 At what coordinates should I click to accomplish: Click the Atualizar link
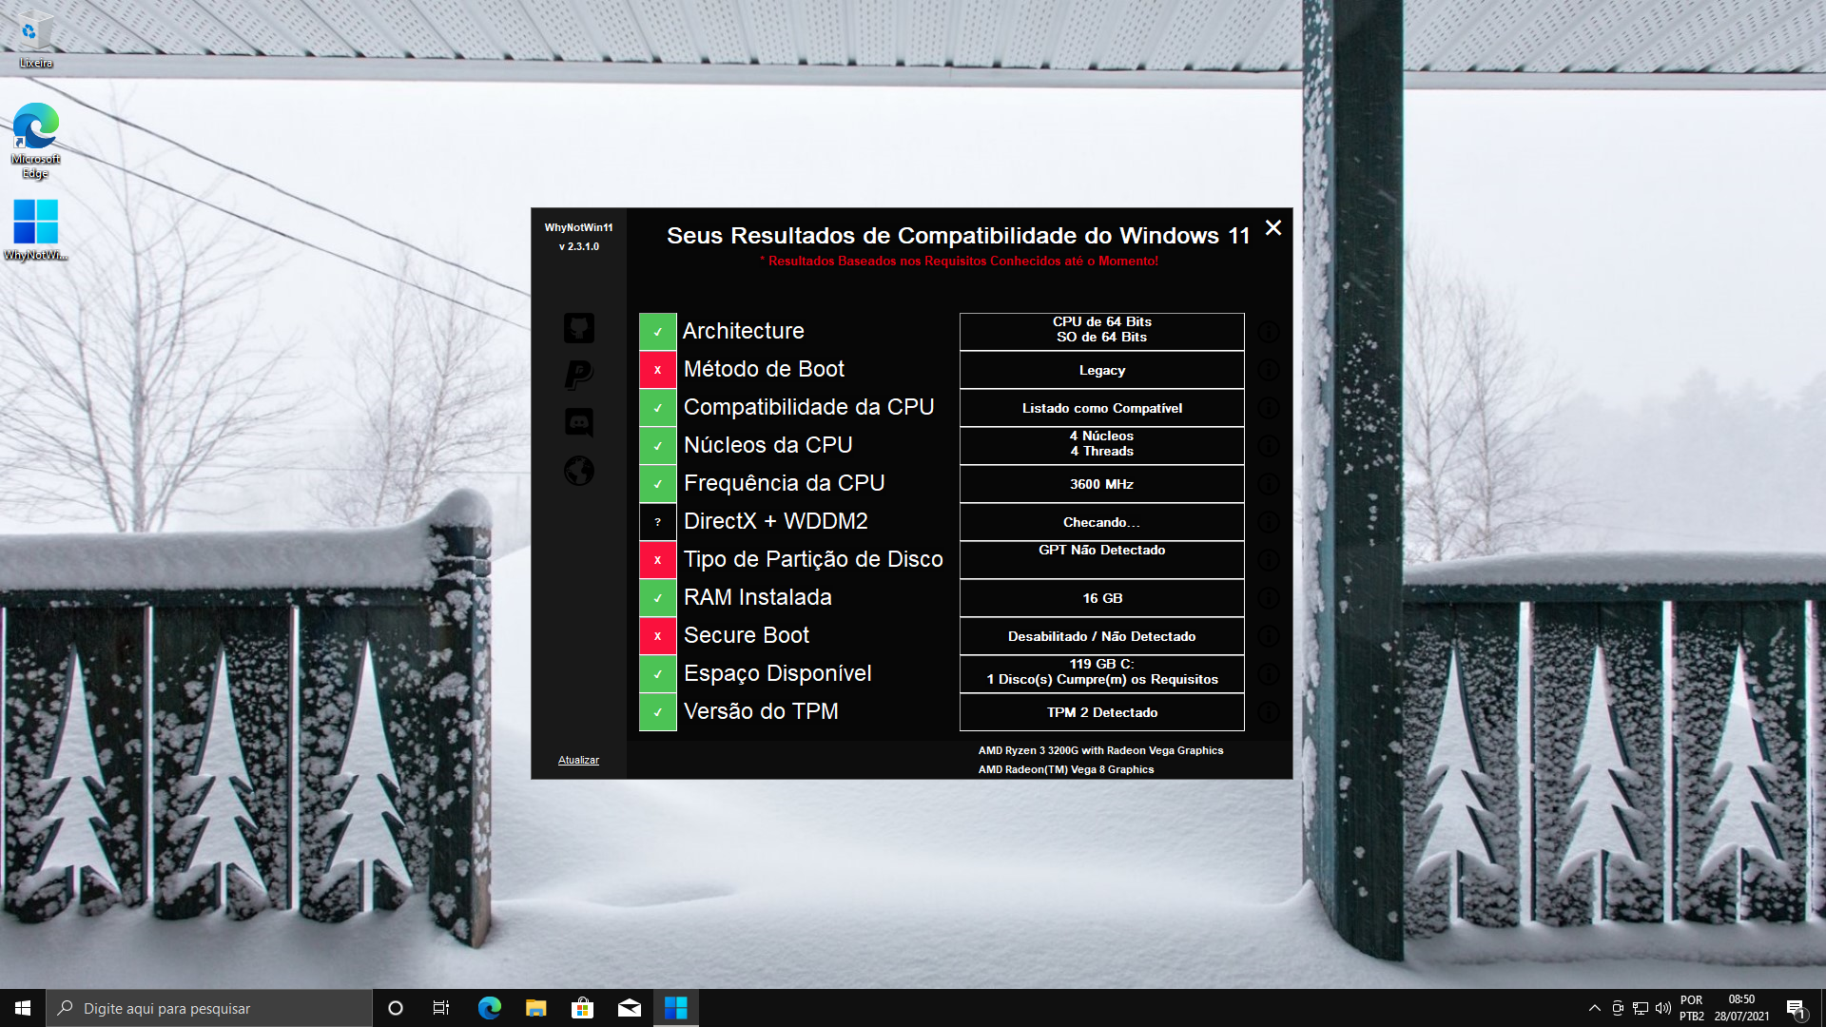(578, 760)
